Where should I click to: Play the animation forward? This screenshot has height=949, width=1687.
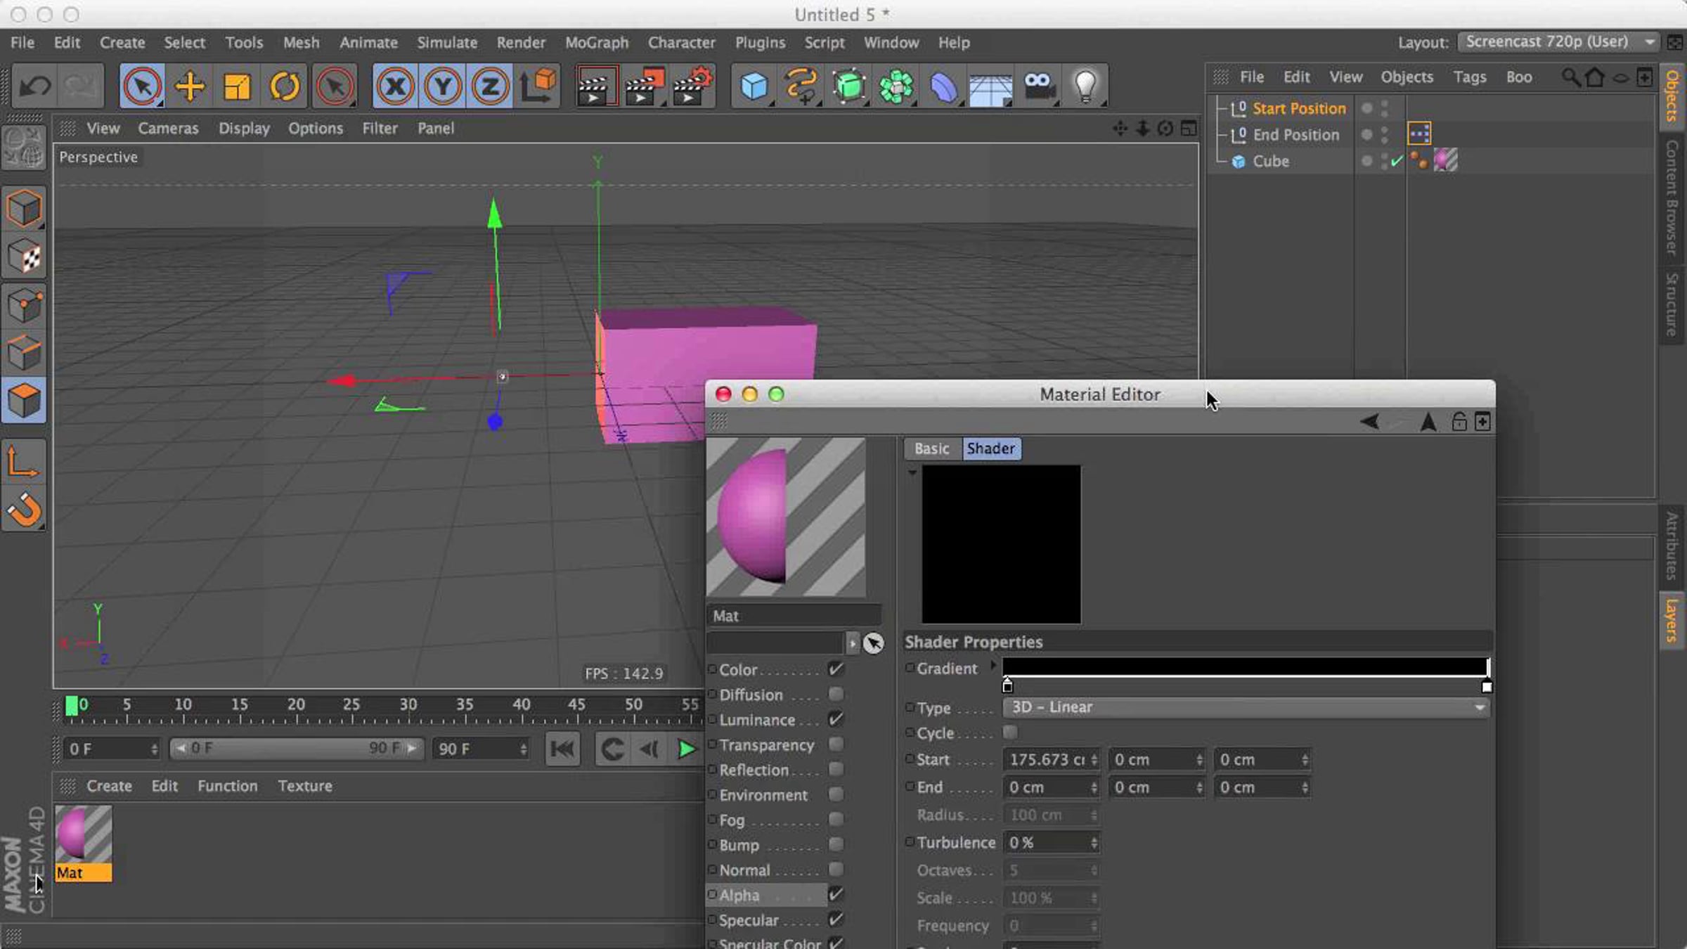point(686,749)
